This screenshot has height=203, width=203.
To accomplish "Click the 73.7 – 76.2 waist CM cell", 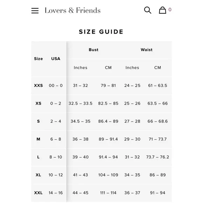I will tap(157, 157).
